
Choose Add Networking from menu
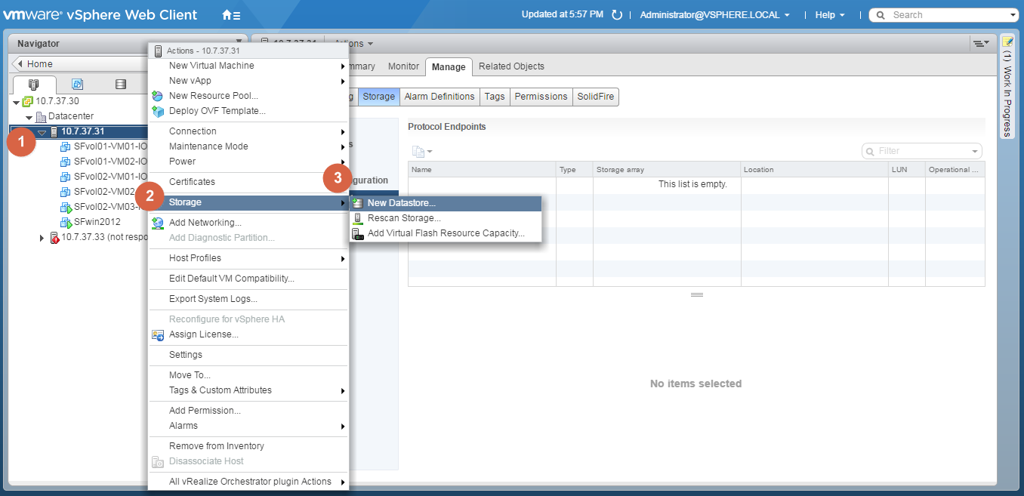pyautogui.click(x=248, y=223)
